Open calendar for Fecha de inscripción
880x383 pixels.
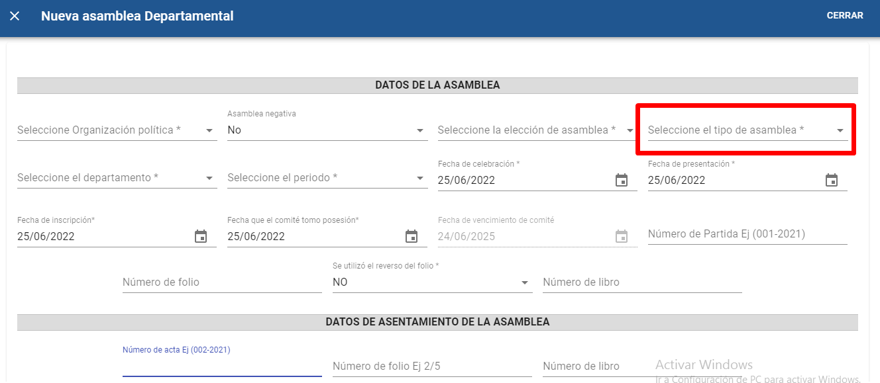201,236
